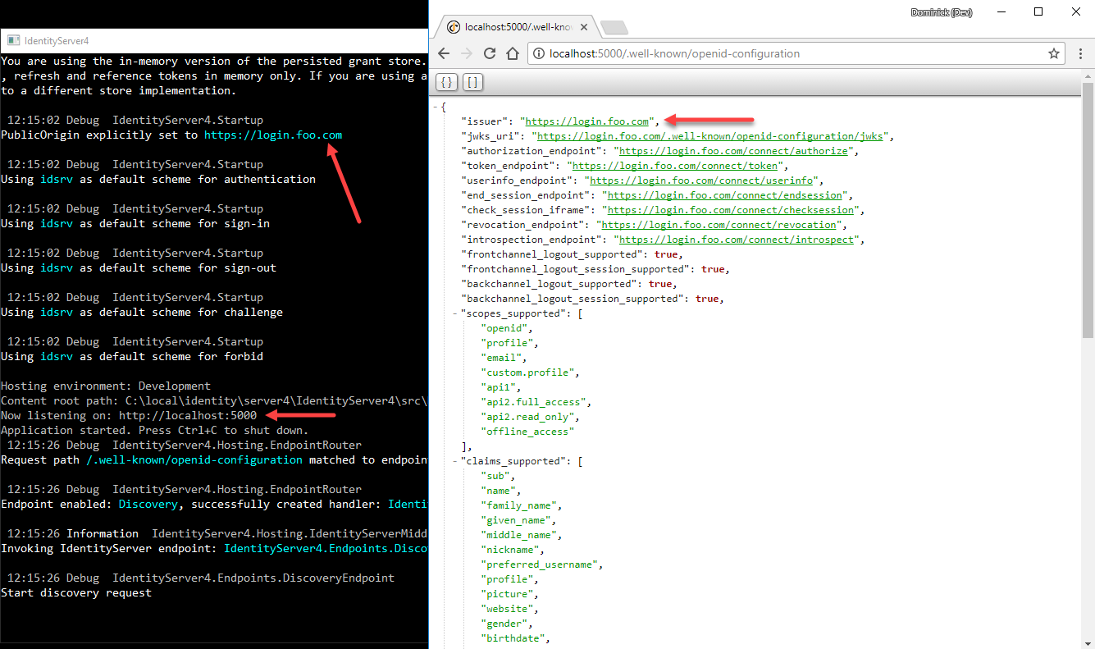This screenshot has width=1095, height=649.
Task: Click the IdentityServer4 console window icon
Action: [12, 40]
